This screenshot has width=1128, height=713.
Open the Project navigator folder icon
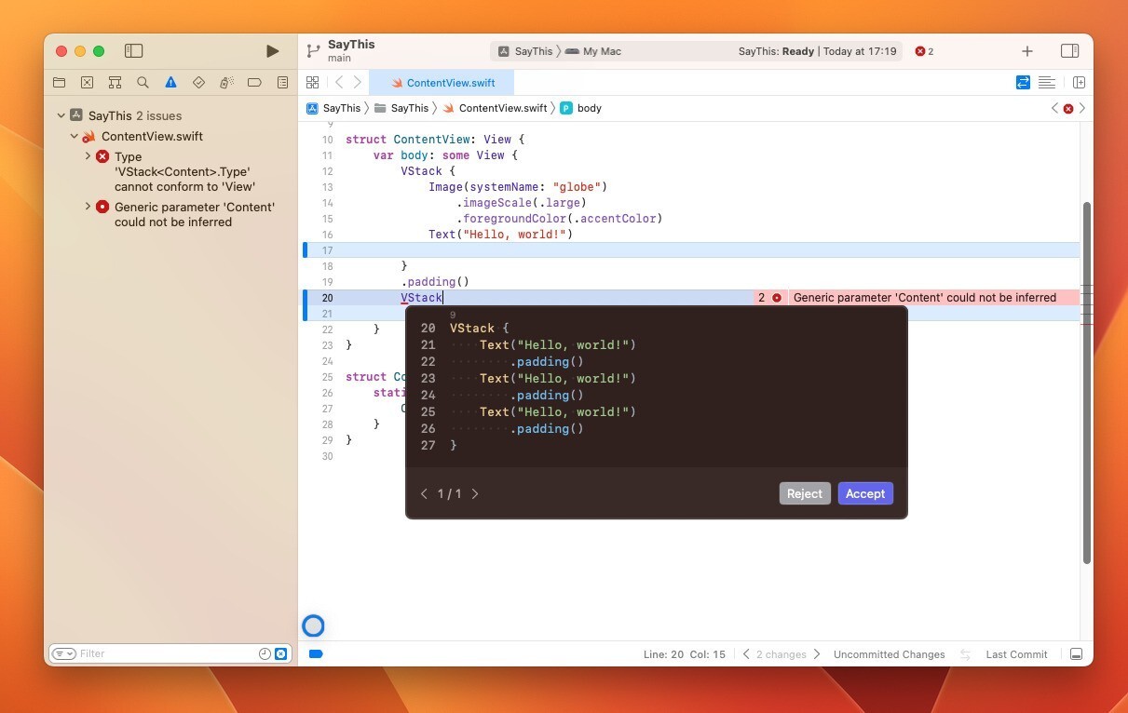60,82
